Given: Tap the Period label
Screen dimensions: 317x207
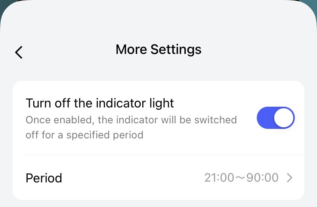Looking at the screenshot, I should point(44,178).
